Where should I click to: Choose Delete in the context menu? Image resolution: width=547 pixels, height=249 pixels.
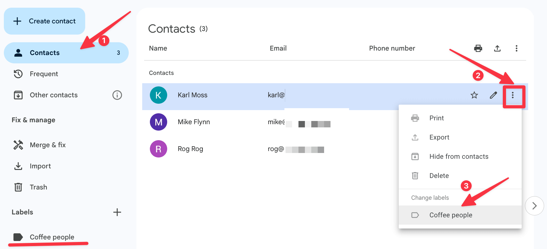[x=460, y=176]
